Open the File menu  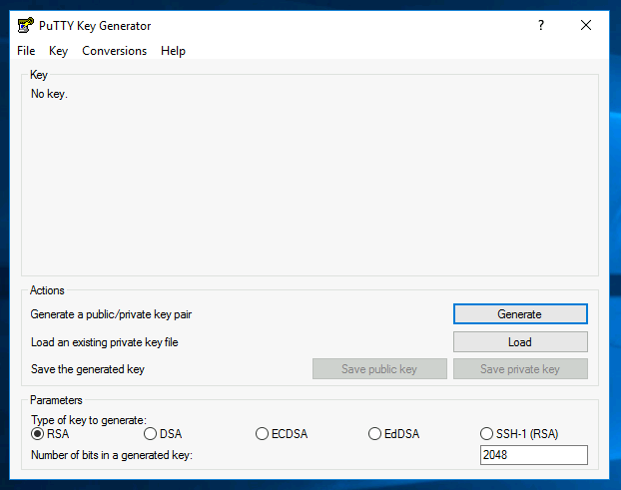coord(26,51)
